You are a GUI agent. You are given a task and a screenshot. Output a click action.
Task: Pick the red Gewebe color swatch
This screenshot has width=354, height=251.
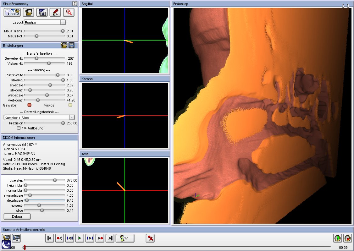click(30, 105)
